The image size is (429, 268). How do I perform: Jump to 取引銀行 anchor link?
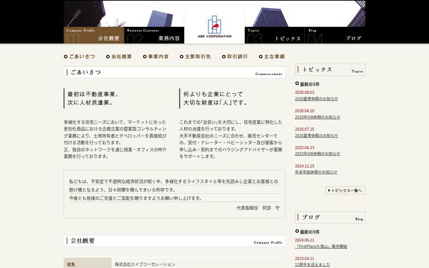[x=237, y=56]
